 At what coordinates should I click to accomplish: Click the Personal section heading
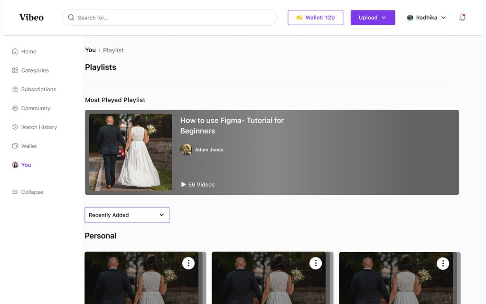point(101,236)
